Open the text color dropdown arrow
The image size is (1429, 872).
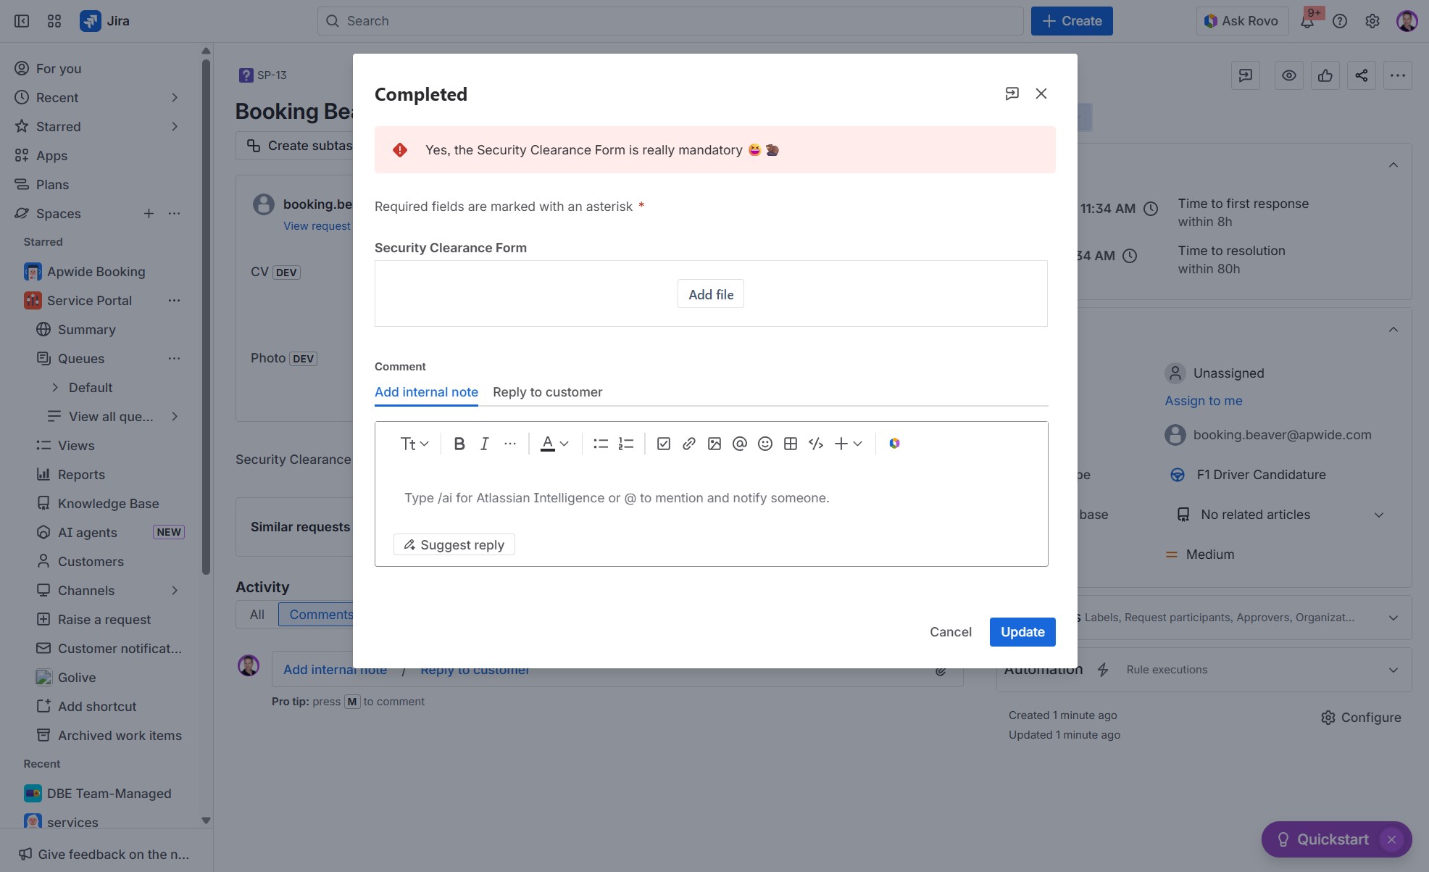(x=564, y=444)
